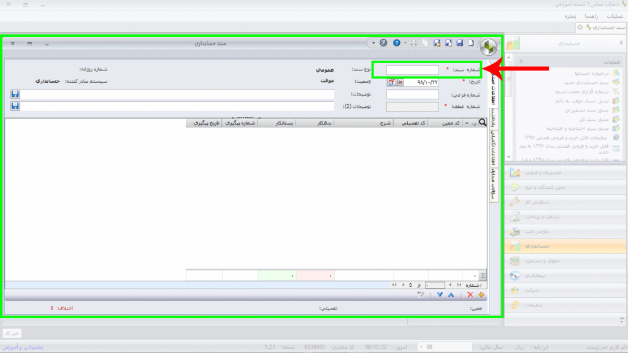Click the copy document toolbar icon
This screenshot has width=628, height=353.
click(426, 43)
